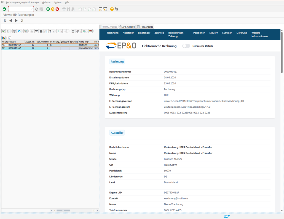Go to last invoice record
284x219 pixels.
click(x=22, y=21)
